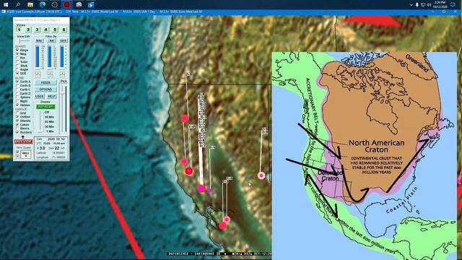Toggle the Outline checkbox

[17, 117]
